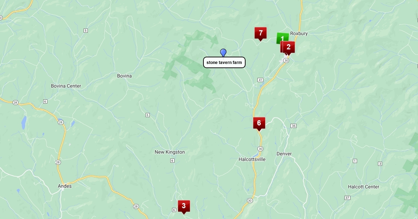This screenshot has height=219, width=418.
Task: Select the red marker numbered 7
Action: tap(261, 34)
